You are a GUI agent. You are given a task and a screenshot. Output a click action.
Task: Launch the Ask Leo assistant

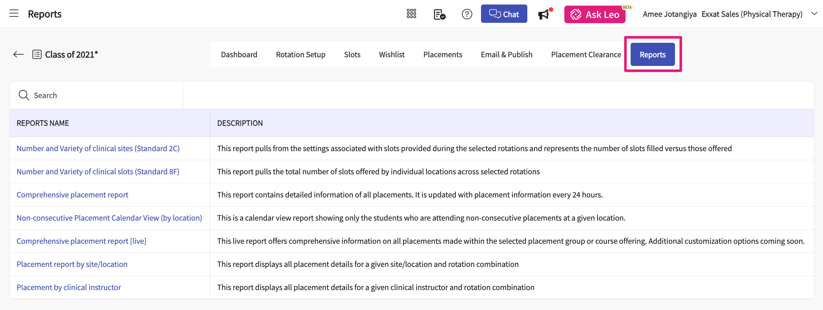point(595,14)
